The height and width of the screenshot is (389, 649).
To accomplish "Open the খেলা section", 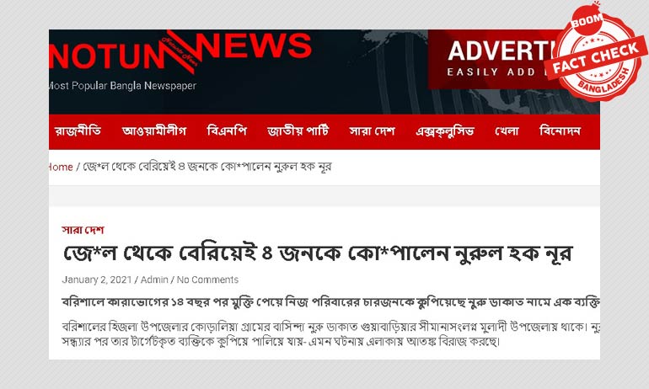I will (507, 131).
